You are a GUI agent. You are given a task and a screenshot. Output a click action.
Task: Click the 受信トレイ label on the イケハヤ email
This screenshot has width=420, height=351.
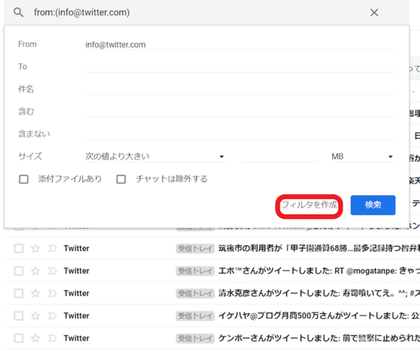(x=195, y=316)
